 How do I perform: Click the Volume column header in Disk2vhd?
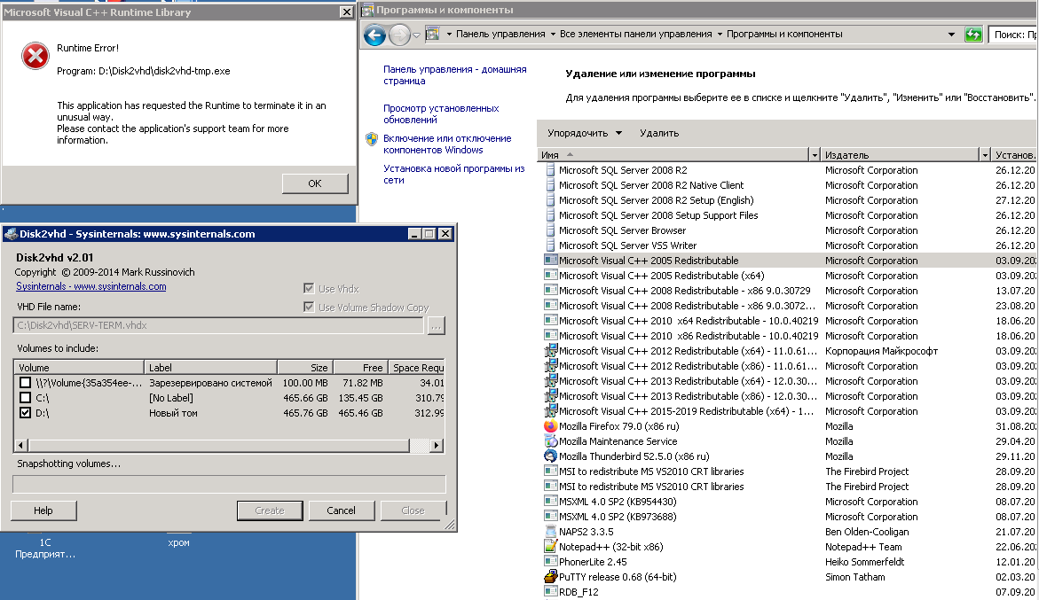[79, 367]
